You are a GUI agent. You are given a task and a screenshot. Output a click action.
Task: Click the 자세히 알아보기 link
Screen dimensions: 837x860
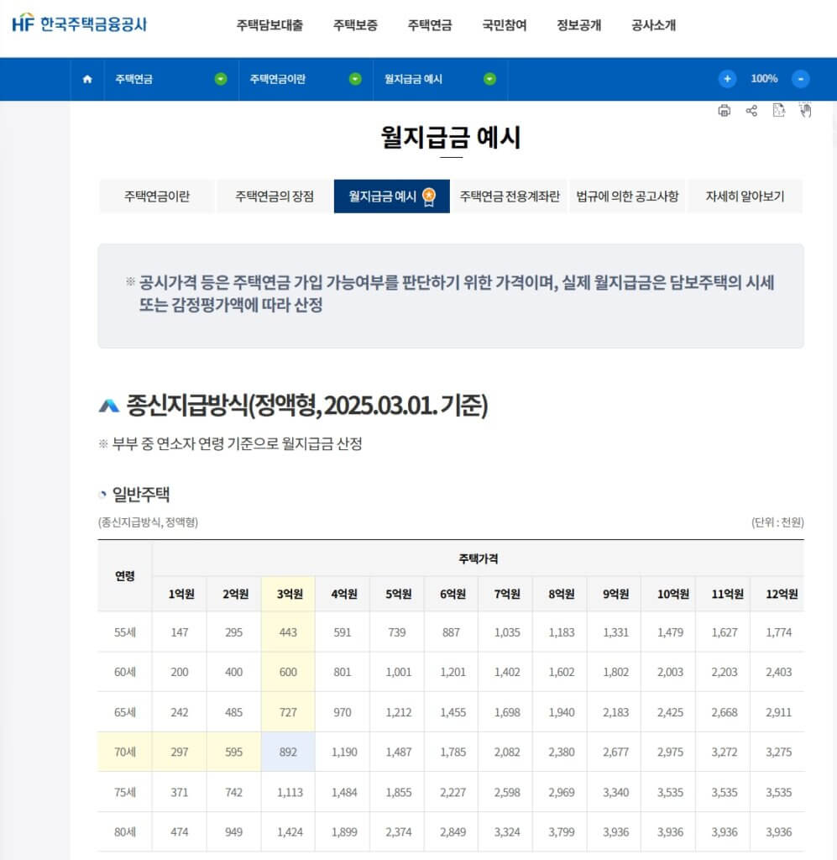[744, 196]
